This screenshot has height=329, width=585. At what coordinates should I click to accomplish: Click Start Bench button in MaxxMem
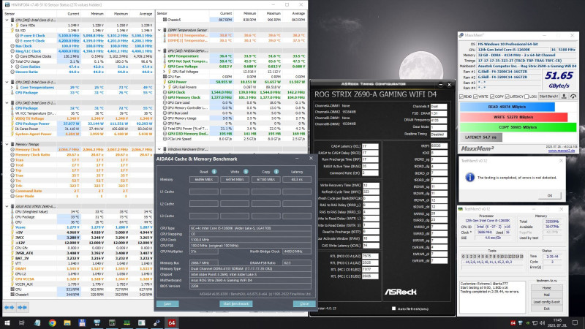point(548,97)
